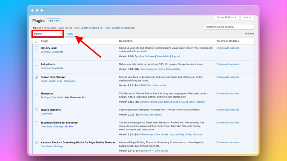The width and height of the screenshot is (287, 161).
Task: Enable auto-updates for Essential Addons
Action: click(x=228, y=122)
